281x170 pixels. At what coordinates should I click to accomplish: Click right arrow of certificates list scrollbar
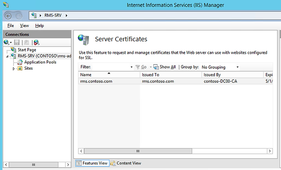pos(270,151)
